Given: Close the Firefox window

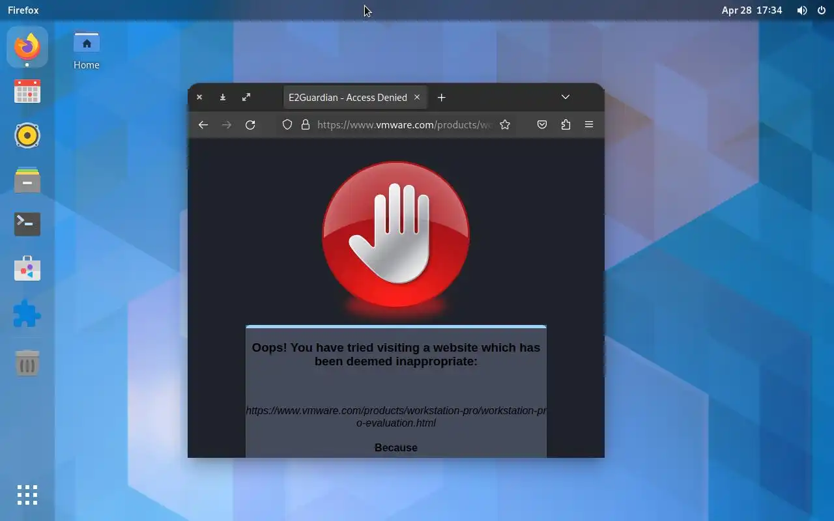Looking at the screenshot, I should (x=199, y=98).
